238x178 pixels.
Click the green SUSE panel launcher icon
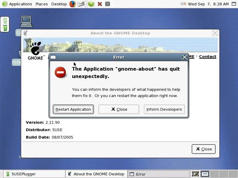click(x=91, y=4)
